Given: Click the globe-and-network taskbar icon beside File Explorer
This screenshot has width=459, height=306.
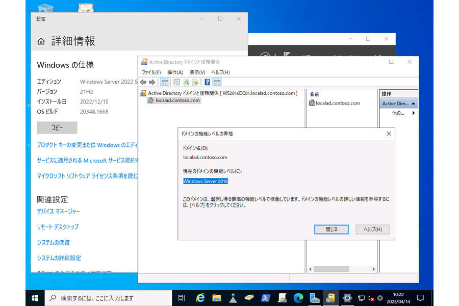Looking at the screenshot, I should click(x=233, y=298).
